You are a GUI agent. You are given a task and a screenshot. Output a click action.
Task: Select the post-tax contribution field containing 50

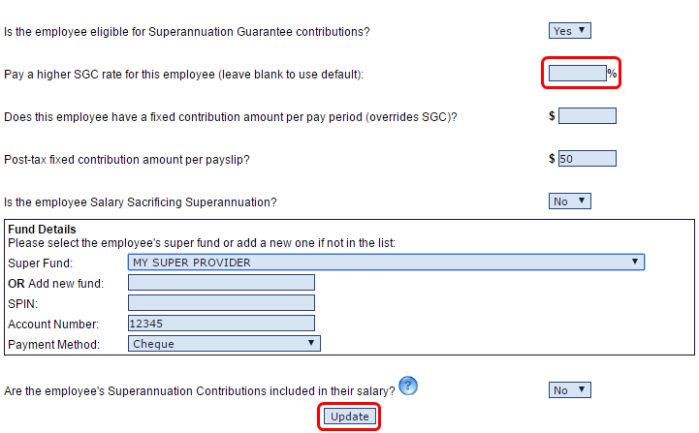[x=588, y=159]
